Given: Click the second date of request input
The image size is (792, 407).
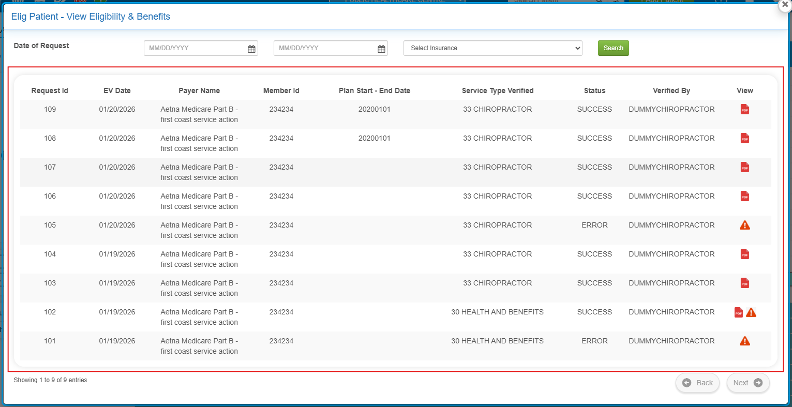Looking at the screenshot, I should tap(325, 48).
